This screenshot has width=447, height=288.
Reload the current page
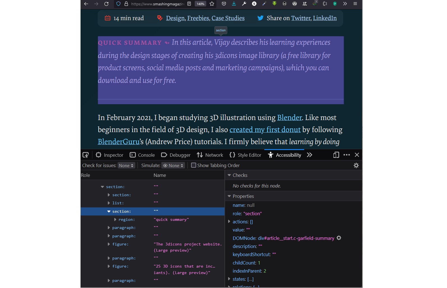[x=106, y=4]
